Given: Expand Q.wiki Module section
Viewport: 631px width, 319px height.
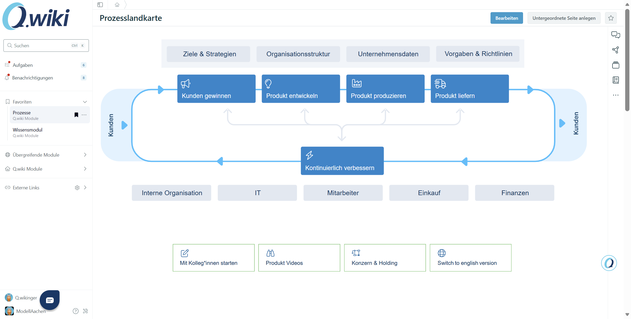Looking at the screenshot, I should point(85,169).
